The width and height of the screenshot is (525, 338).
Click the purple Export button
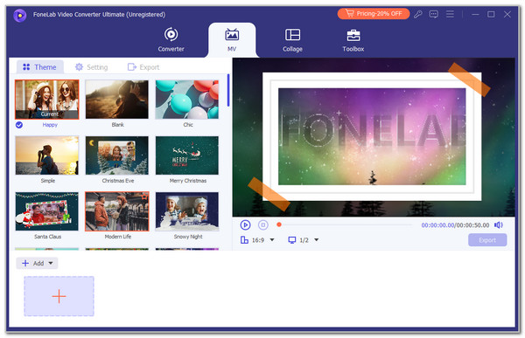tap(487, 240)
